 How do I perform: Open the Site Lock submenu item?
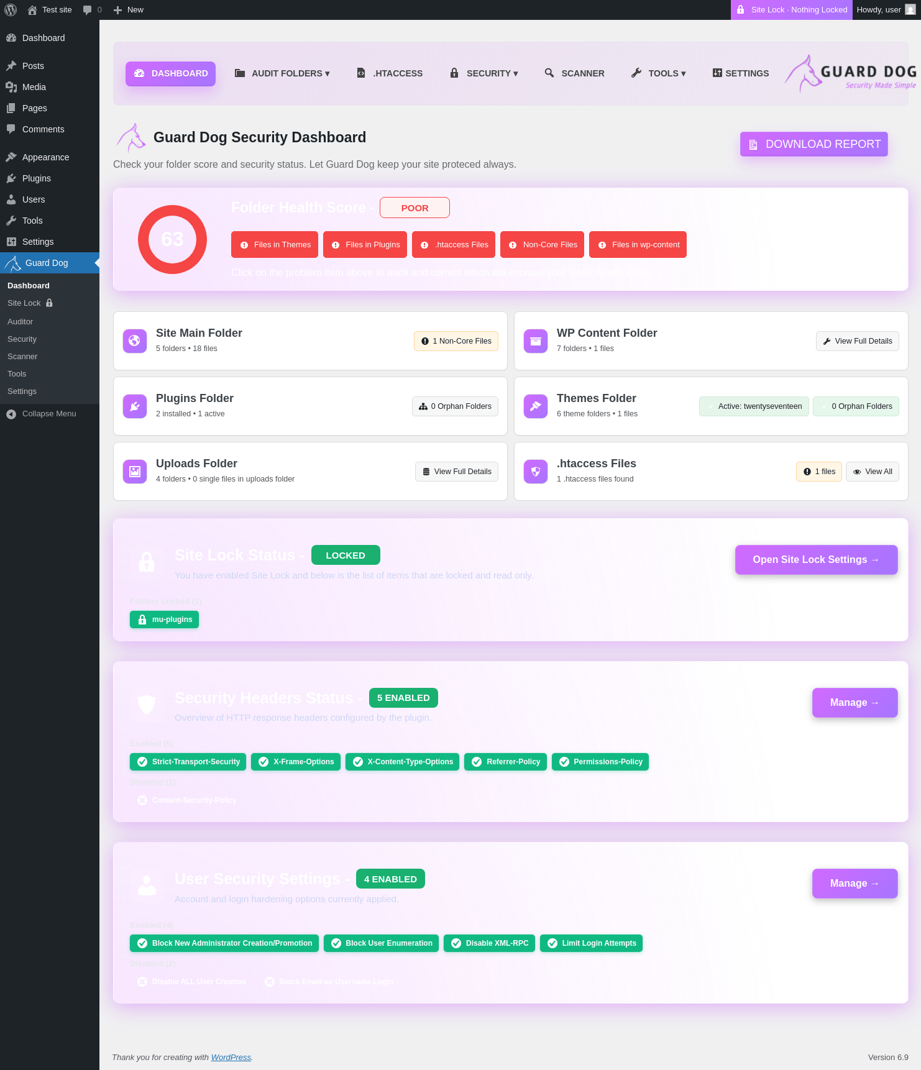[50, 303]
